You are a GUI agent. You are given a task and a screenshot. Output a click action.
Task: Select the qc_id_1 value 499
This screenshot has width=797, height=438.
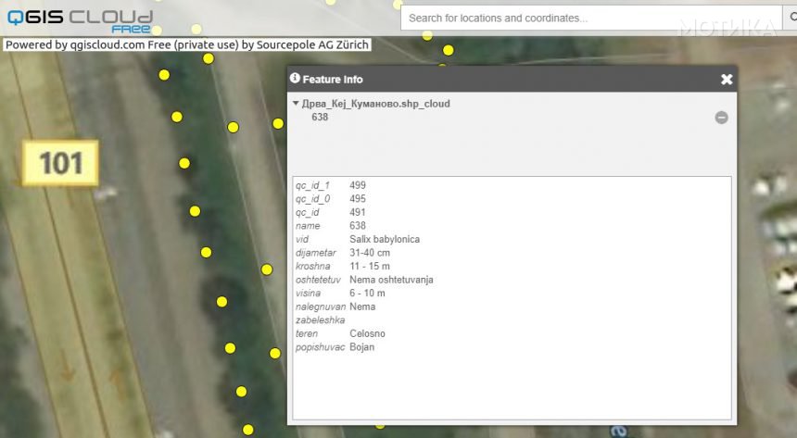[x=358, y=185]
